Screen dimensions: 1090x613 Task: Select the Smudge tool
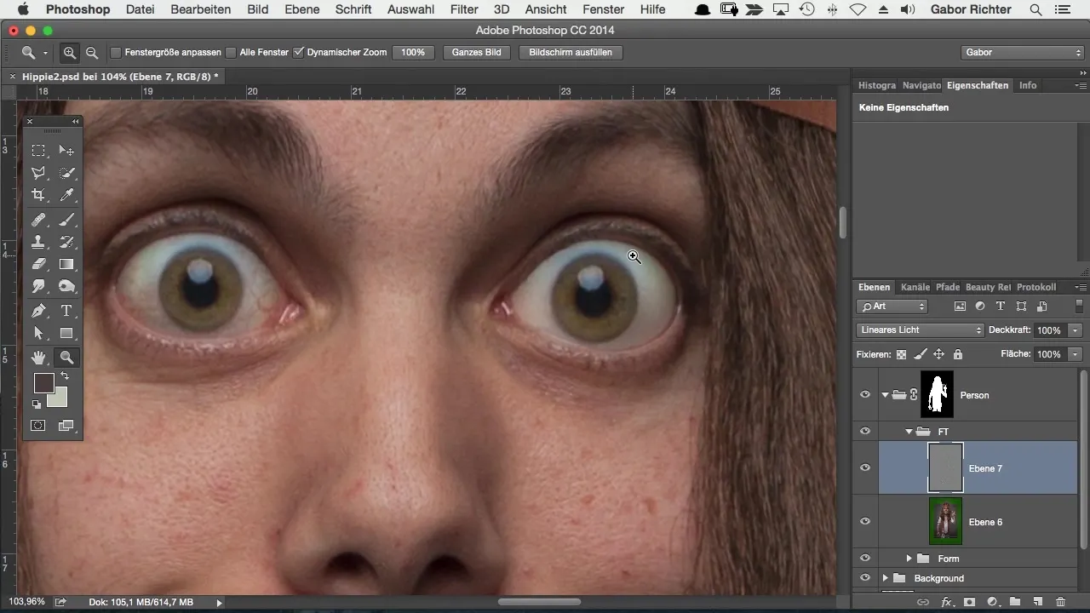click(38, 286)
